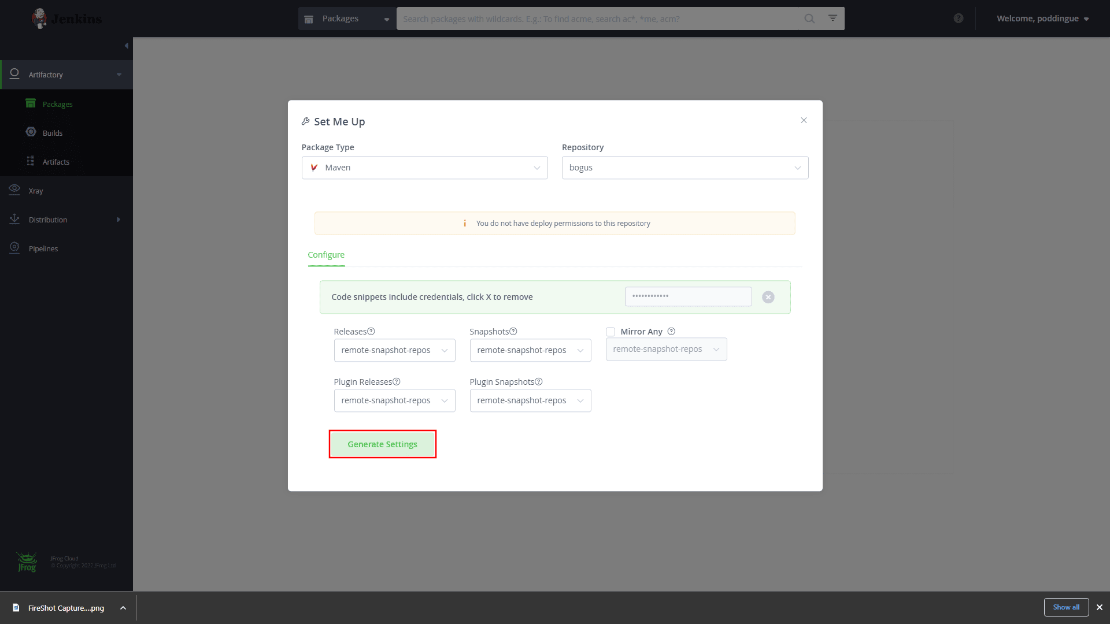Collapse the sidebar with arrow icon
The width and height of the screenshot is (1110, 624).
(127, 46)
